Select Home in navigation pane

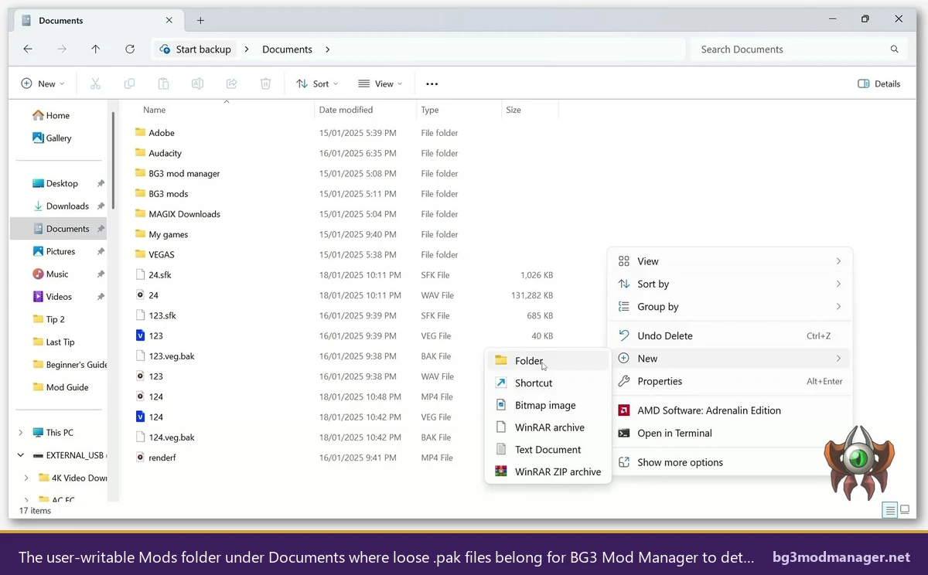(x=58, y=116)
